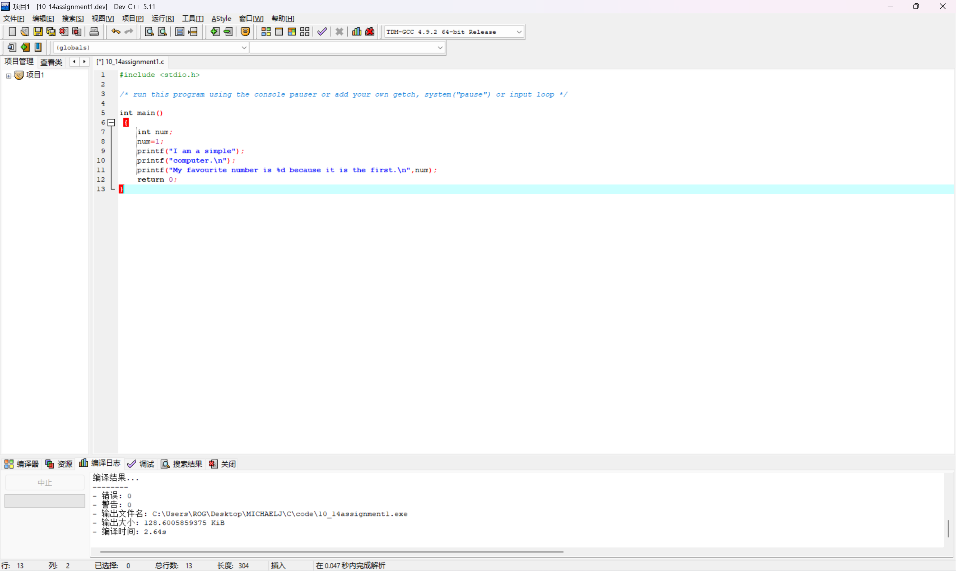The image size is (956, 571).
Task: Click the Rebuild All icon
Action: click(x=305, y=32)
